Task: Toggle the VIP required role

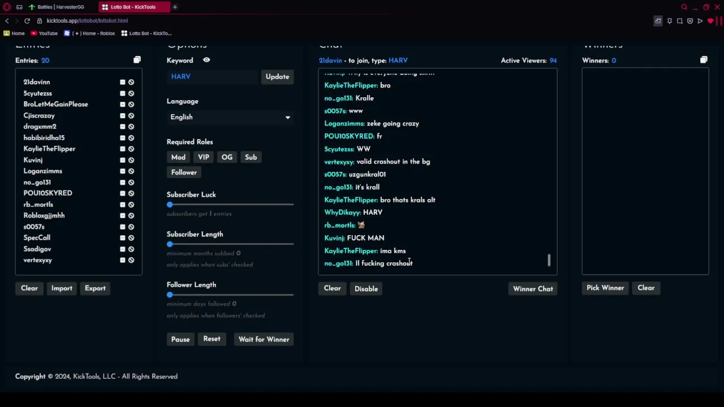Action: pyautogui.click(x=204, y=157)
